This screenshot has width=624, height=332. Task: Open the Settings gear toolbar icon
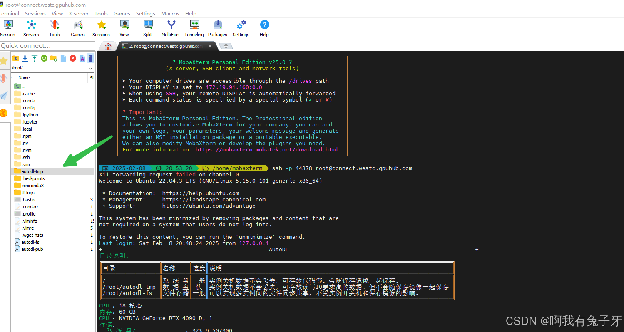(241, 28)
